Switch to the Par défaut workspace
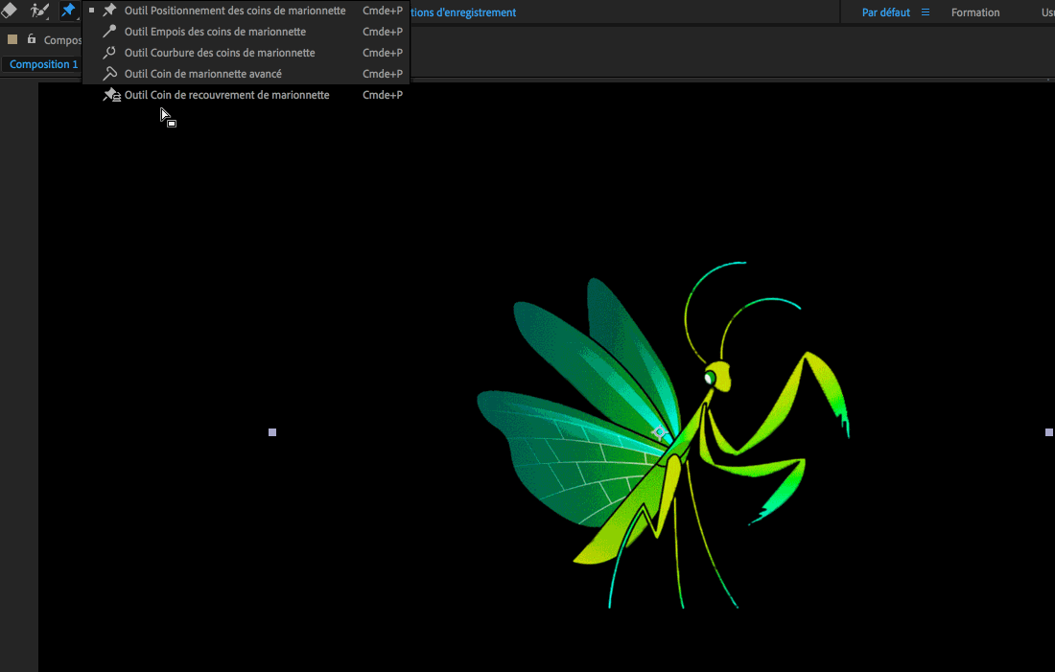This screenshot has height=672, width=1055. (x=885, y=12)
